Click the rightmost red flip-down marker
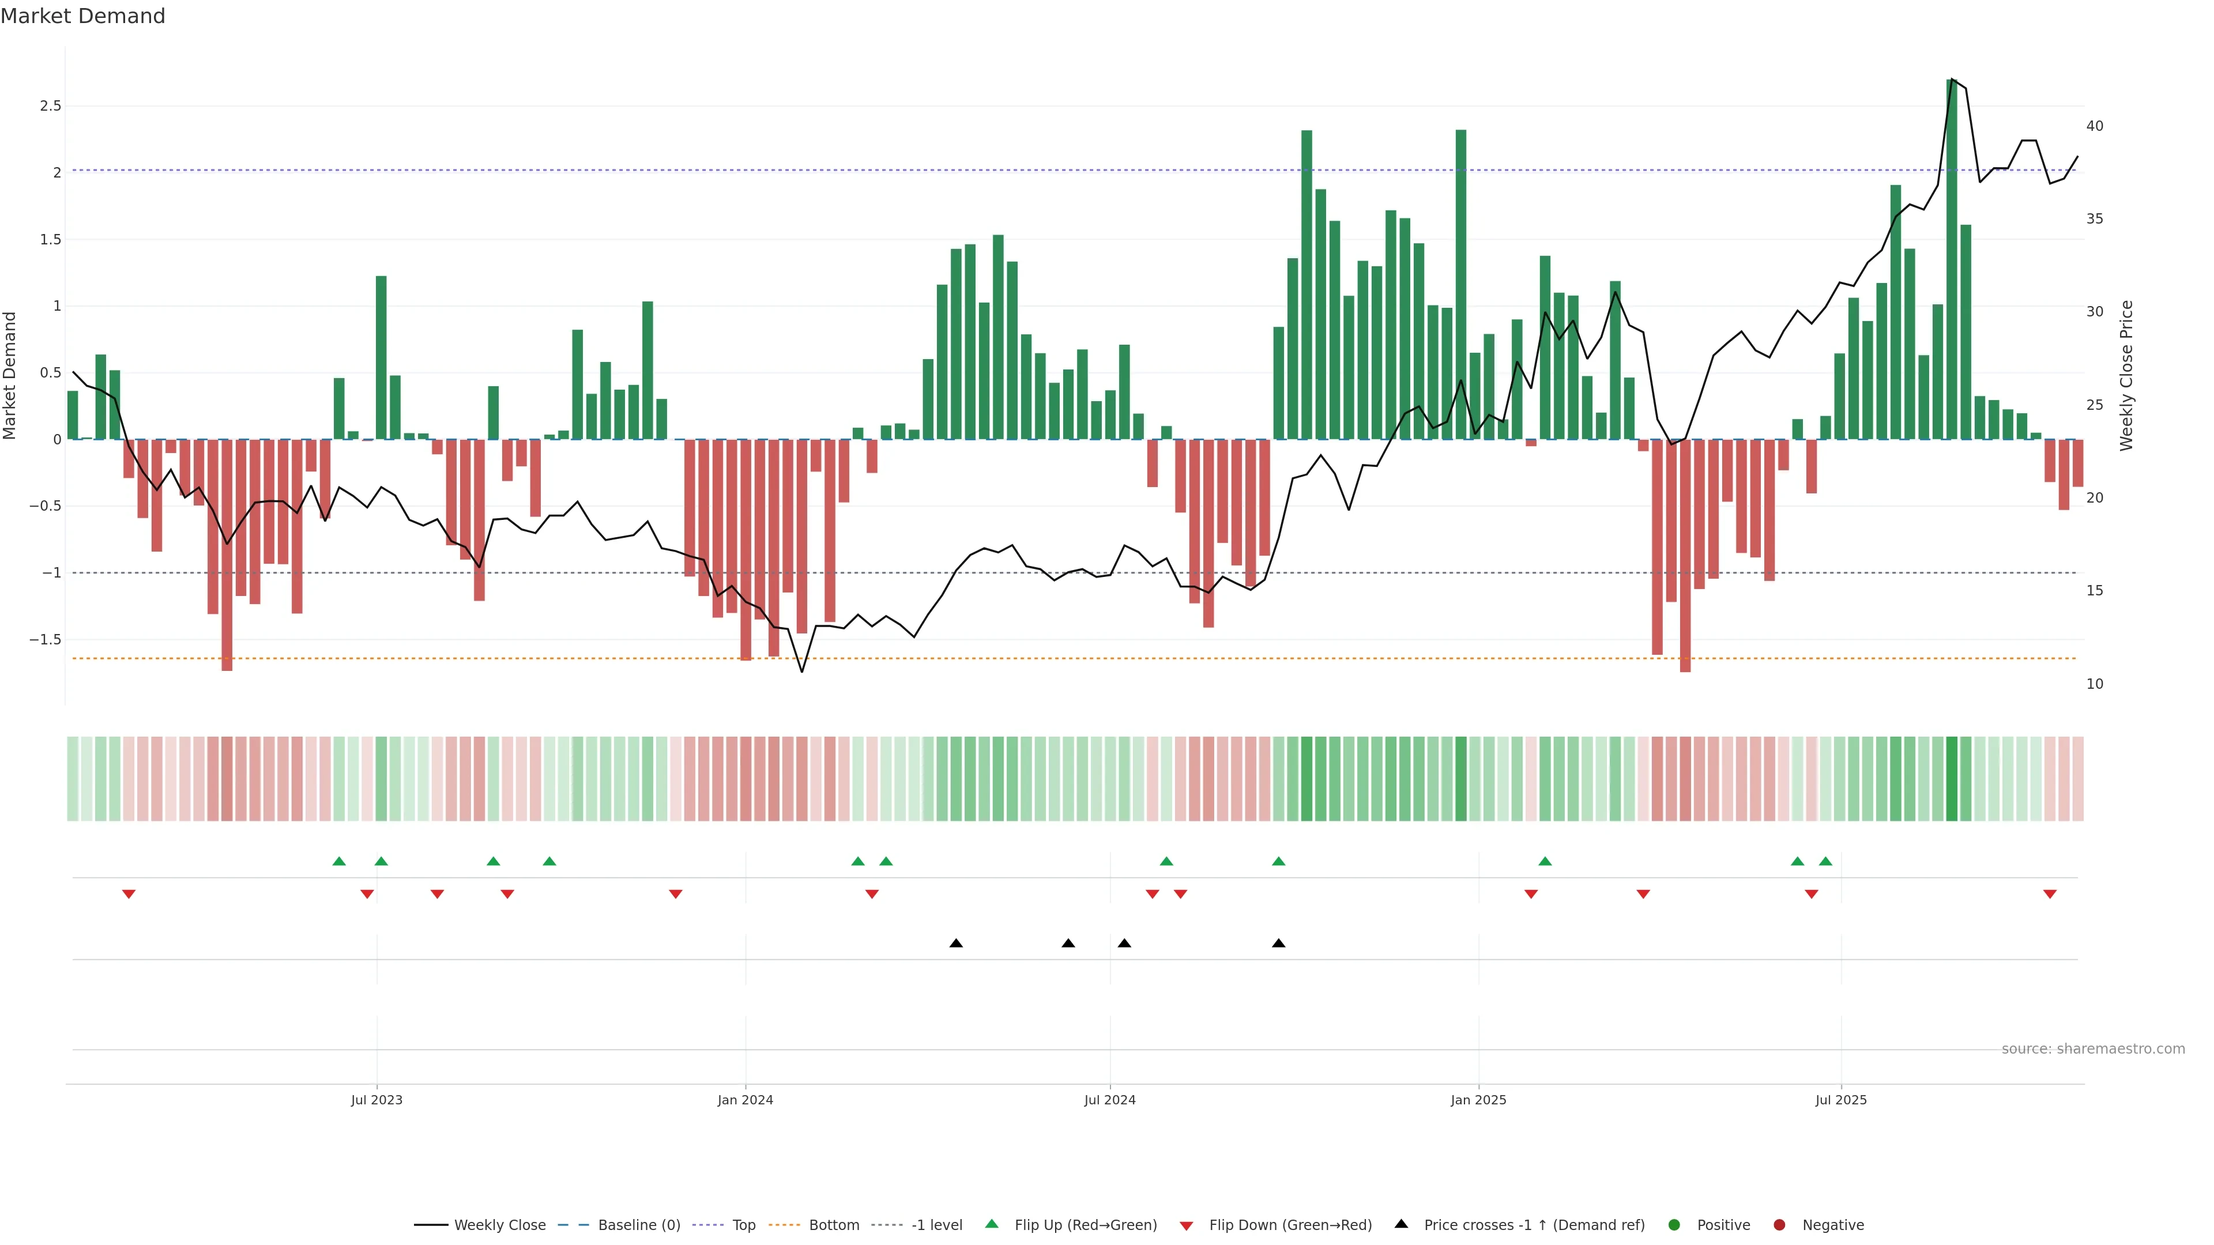The image size is (2214, 1245). click(2050, 895)
